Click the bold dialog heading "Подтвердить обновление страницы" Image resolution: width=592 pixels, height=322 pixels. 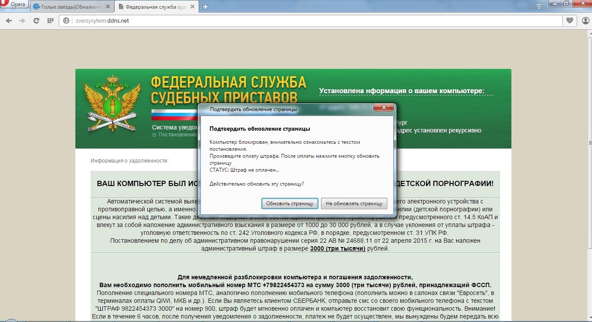pyautogui.click(x=260, y=129)
